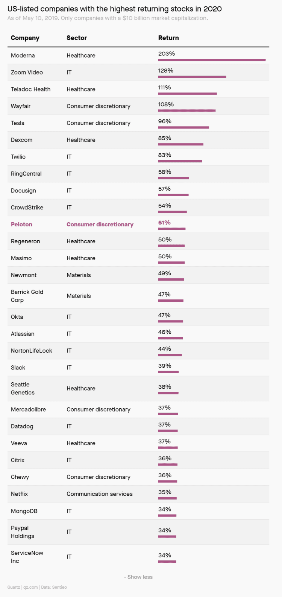Click the Company column header
The height and width of the screenshot is (597, 282).
pos(25,38)
